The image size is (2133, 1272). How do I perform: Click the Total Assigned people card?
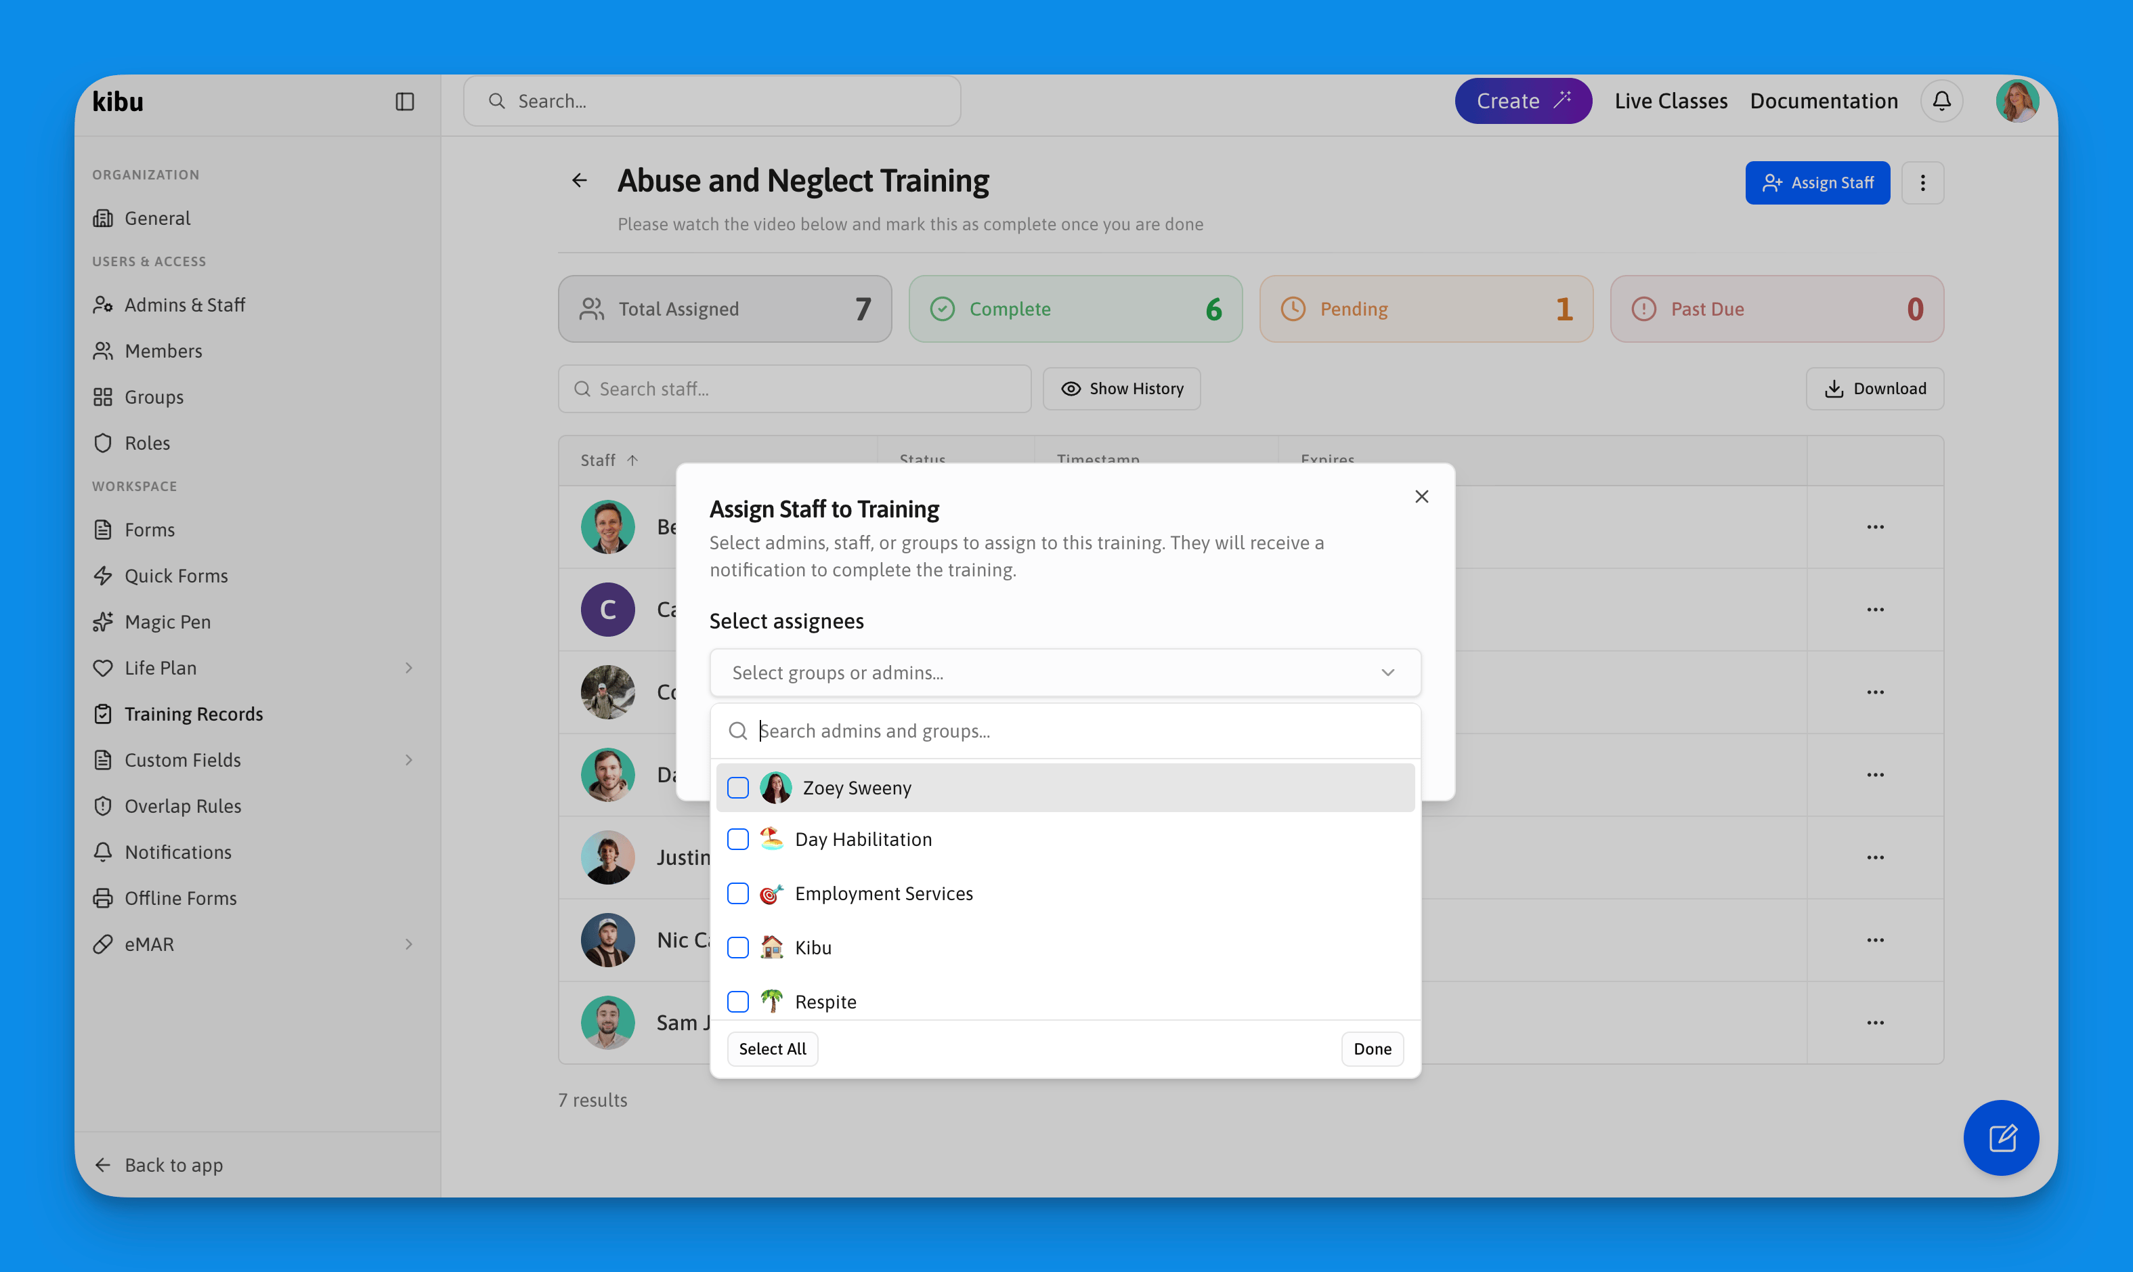tap(725, 309)
